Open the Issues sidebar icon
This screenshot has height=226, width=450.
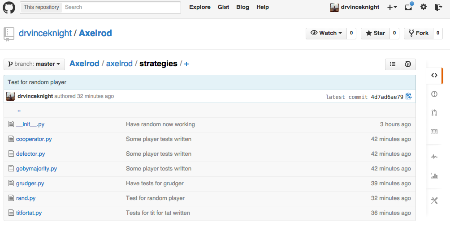[434, 94]
